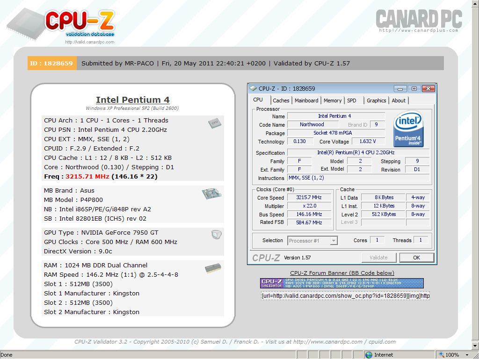Click the red 3215.71 MHz frequency text
Viewport: 479px width, 359px height.
click(x=87, y=176)
